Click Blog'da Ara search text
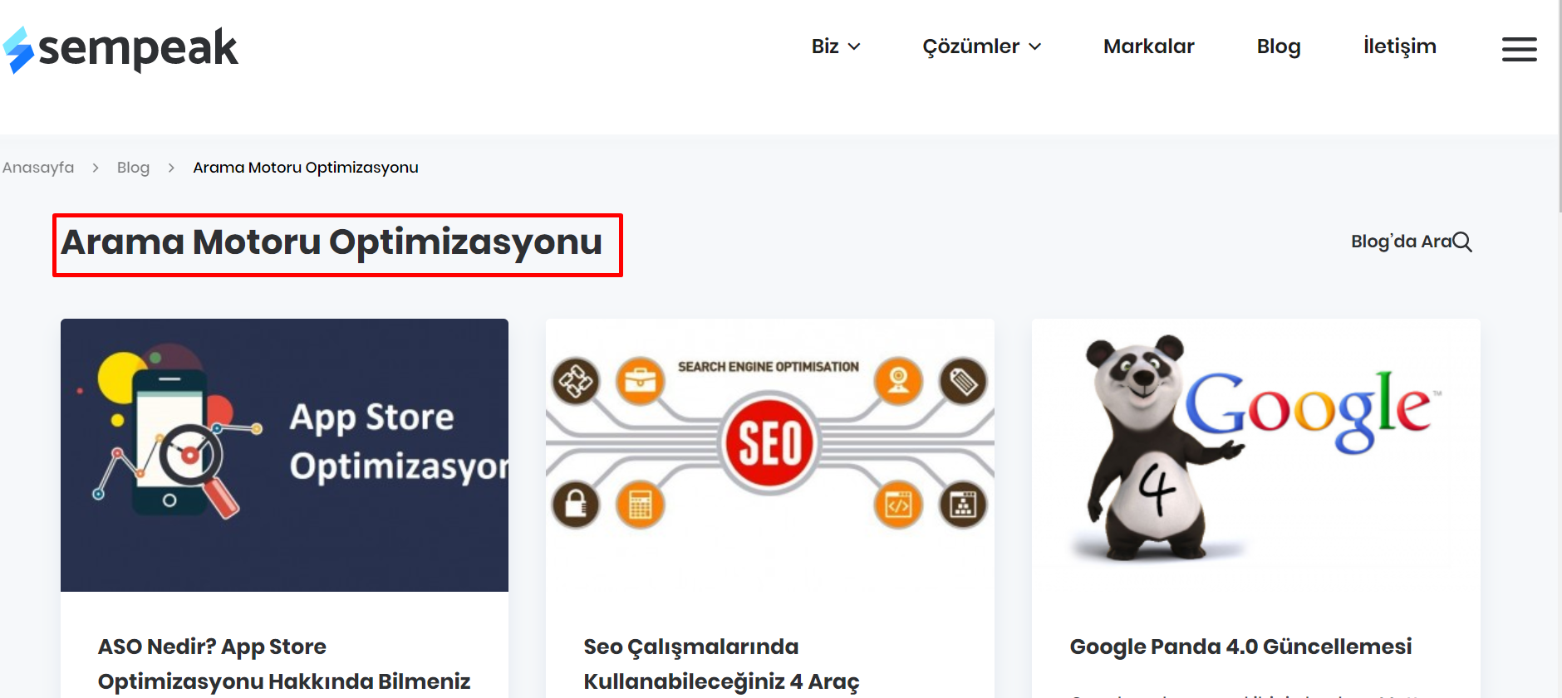 tap(1400, 242)
